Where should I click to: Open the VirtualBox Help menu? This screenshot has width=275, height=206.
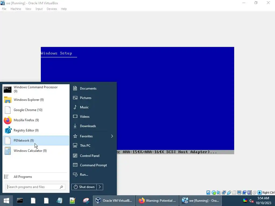[x=64, y=9]
